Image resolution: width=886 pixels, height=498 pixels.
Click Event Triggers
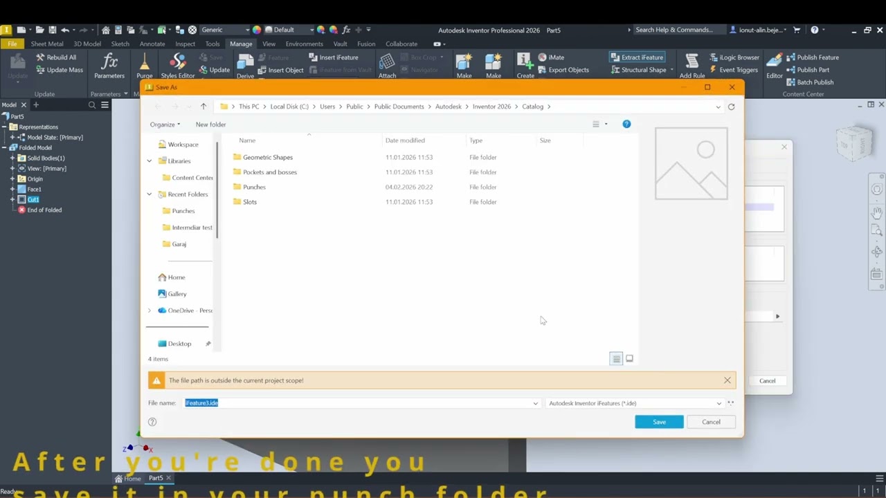(734, 70)
